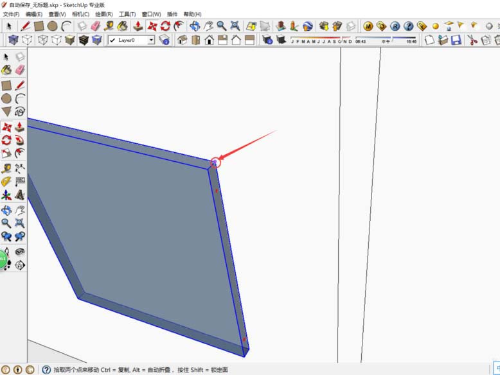The width and height of the screenshot is (500, 375).
Task: Select the Polygon tool in left toolbar
Action: point(6,112)
